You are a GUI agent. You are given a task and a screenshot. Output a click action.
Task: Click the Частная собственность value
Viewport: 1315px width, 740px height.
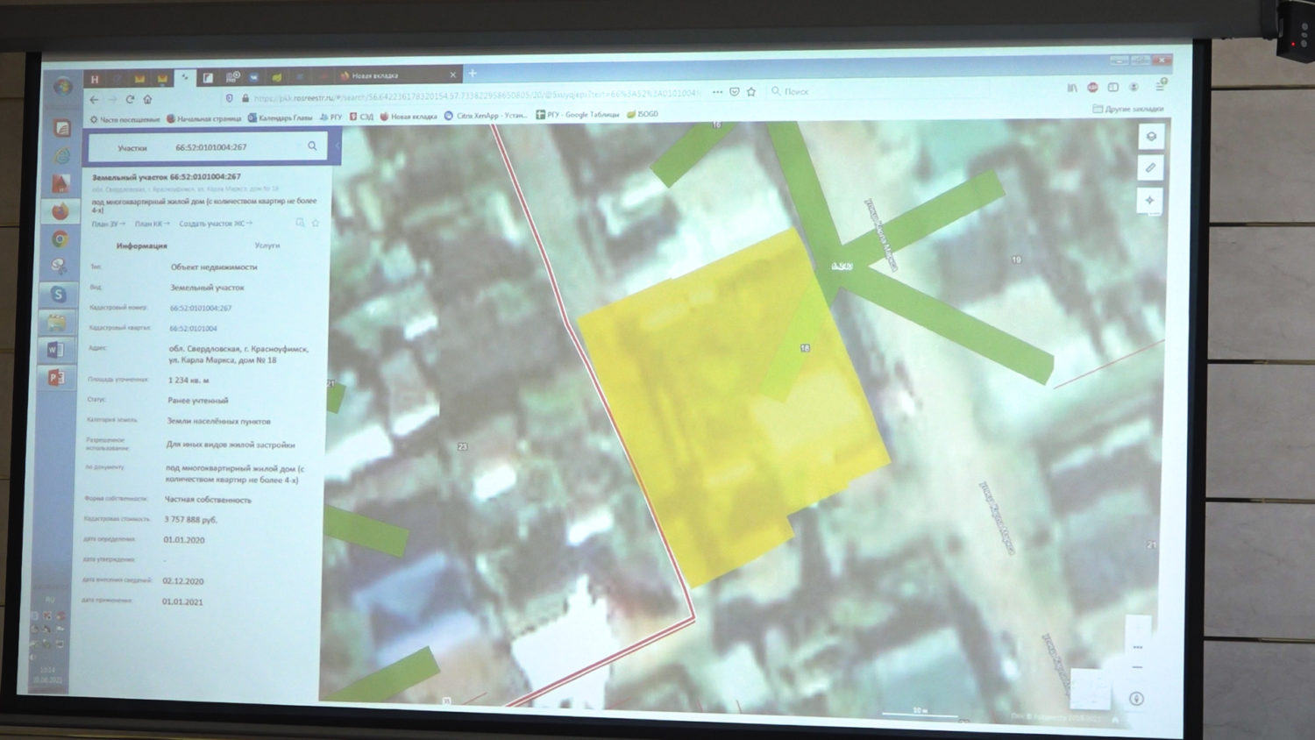click(208, 500)
